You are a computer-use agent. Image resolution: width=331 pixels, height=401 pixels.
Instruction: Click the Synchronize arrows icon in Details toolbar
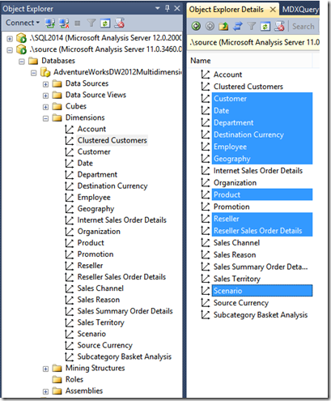tap(238, 26)
